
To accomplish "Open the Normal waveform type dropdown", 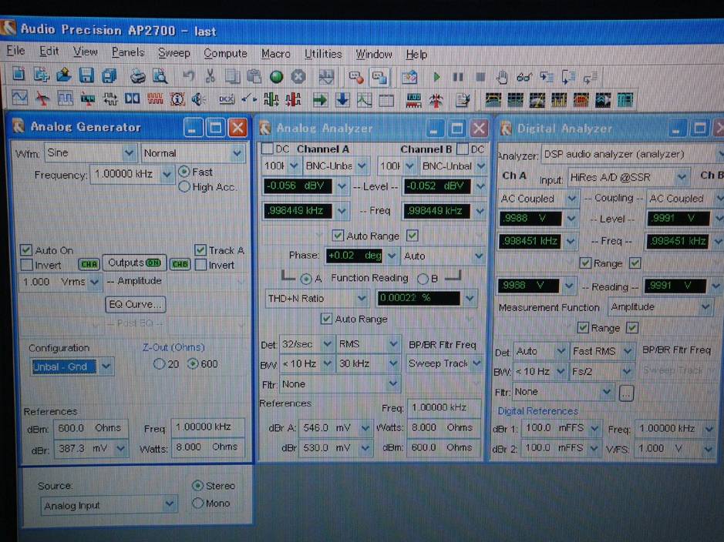I will coord(237,153).
